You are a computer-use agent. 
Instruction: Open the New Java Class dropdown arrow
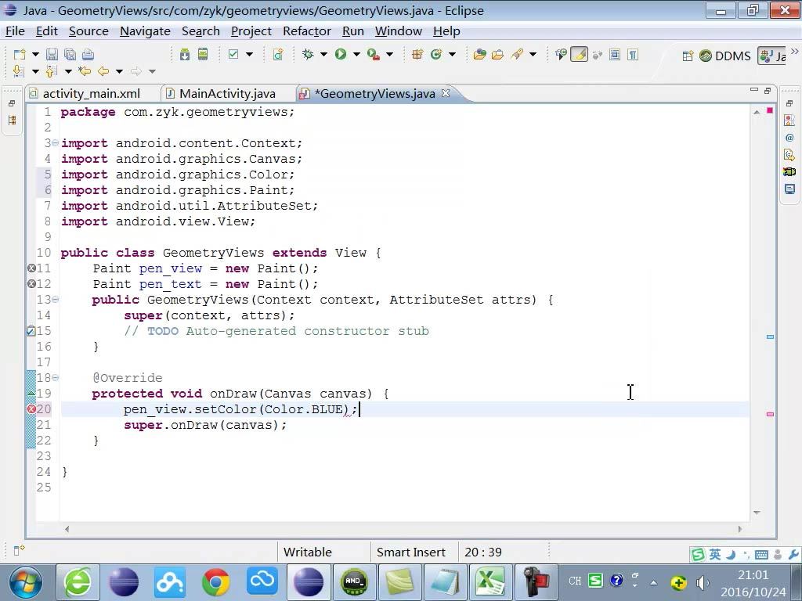(x=452, y=54)
